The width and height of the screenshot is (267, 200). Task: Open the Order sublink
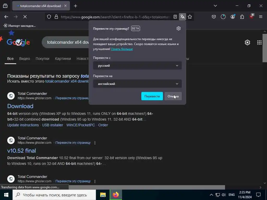coord(103,125)
